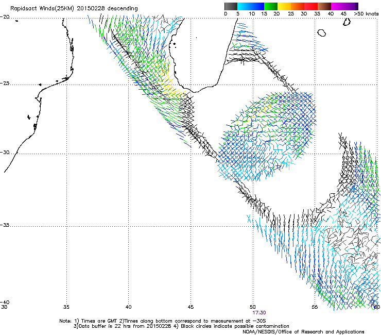Click the '-35' latitude axis label

[5, 225]
